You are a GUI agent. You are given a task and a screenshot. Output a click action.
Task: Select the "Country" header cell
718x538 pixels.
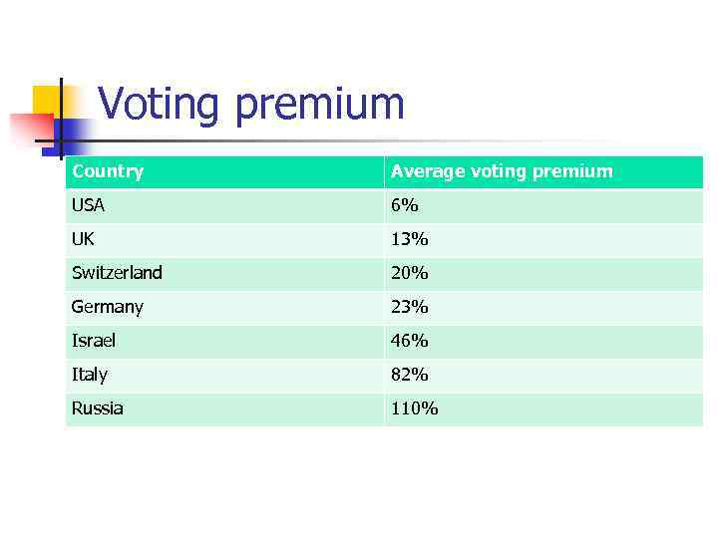108,171
